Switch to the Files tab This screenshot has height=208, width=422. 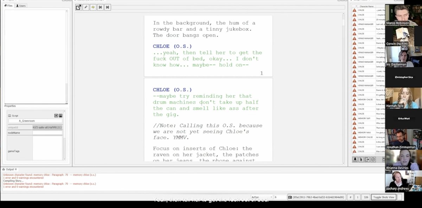[9, 6]
